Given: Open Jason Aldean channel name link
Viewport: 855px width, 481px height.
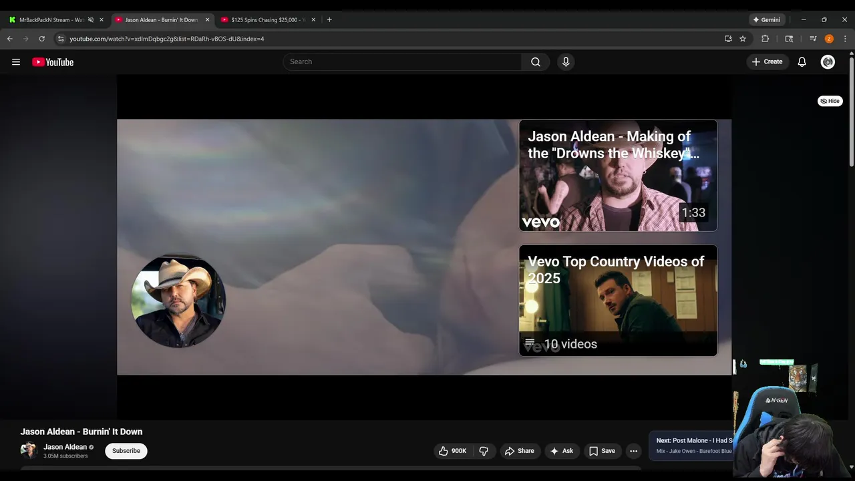Looking at the screenshot, I should click(65, 447).
